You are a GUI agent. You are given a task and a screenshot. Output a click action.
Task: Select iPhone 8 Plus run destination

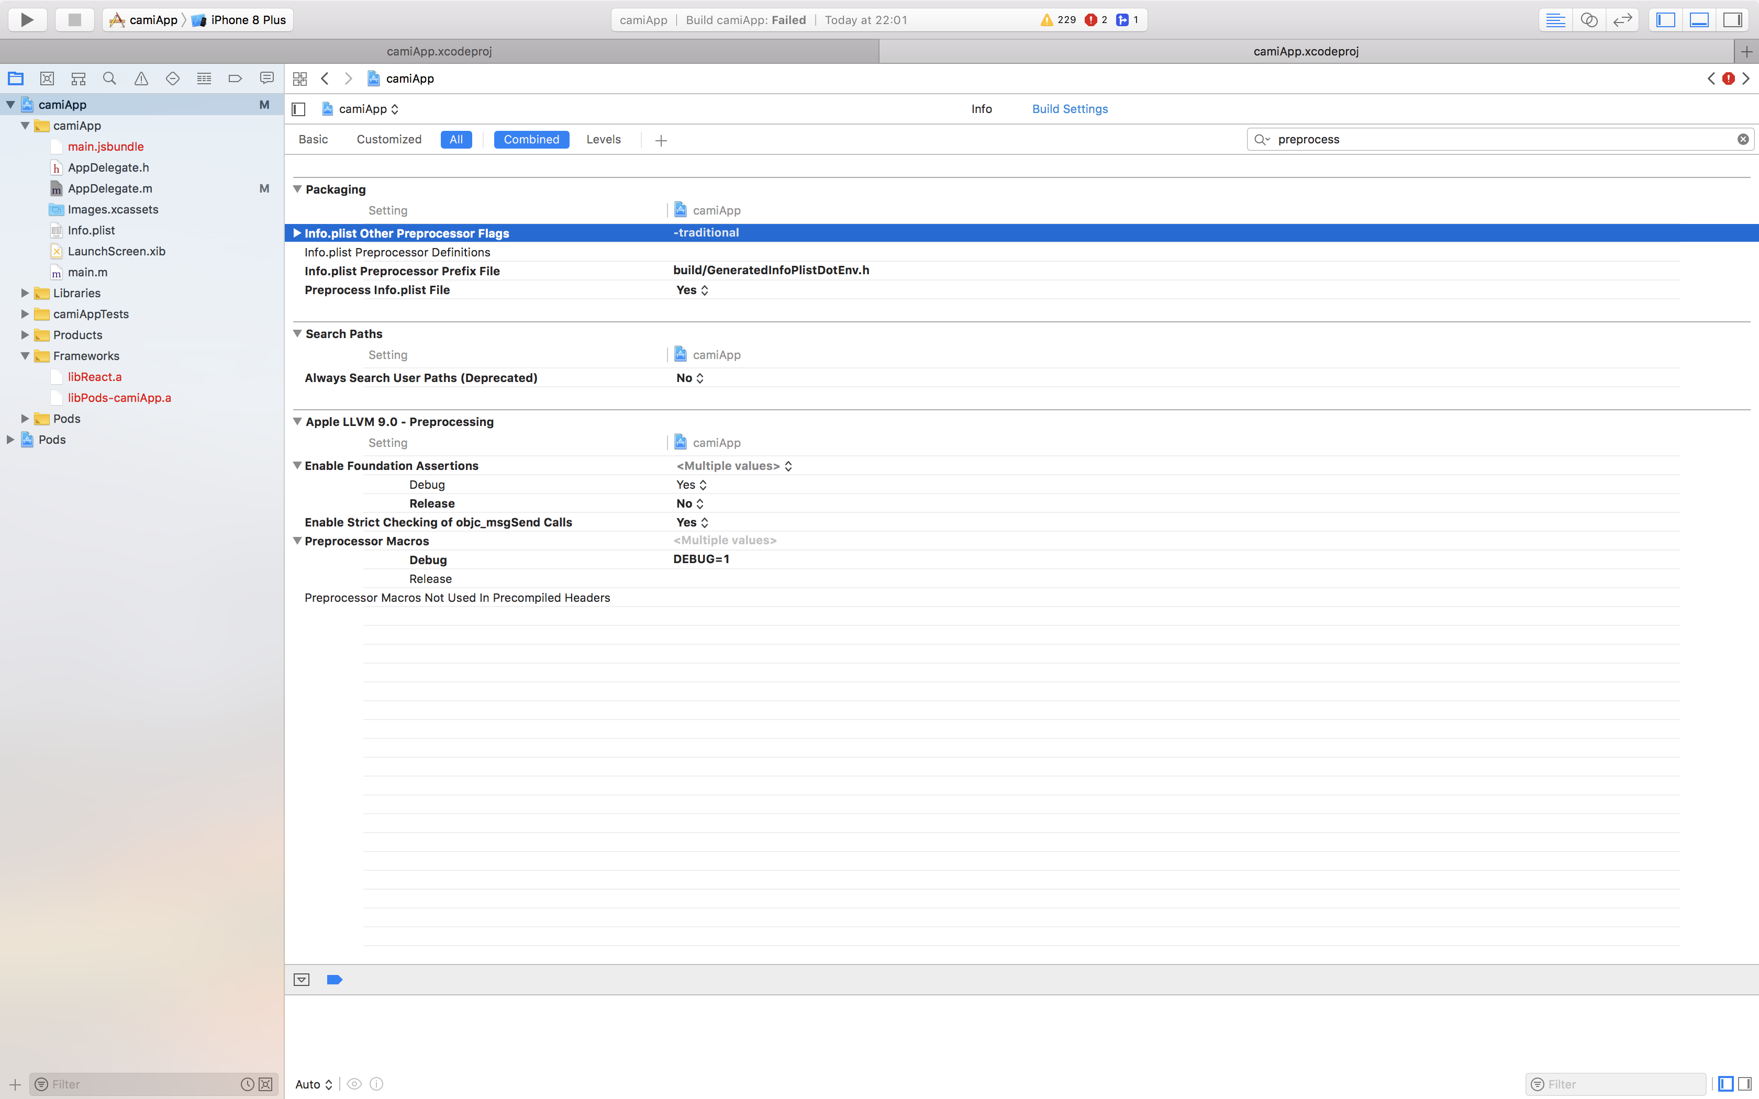coord(240,20)
